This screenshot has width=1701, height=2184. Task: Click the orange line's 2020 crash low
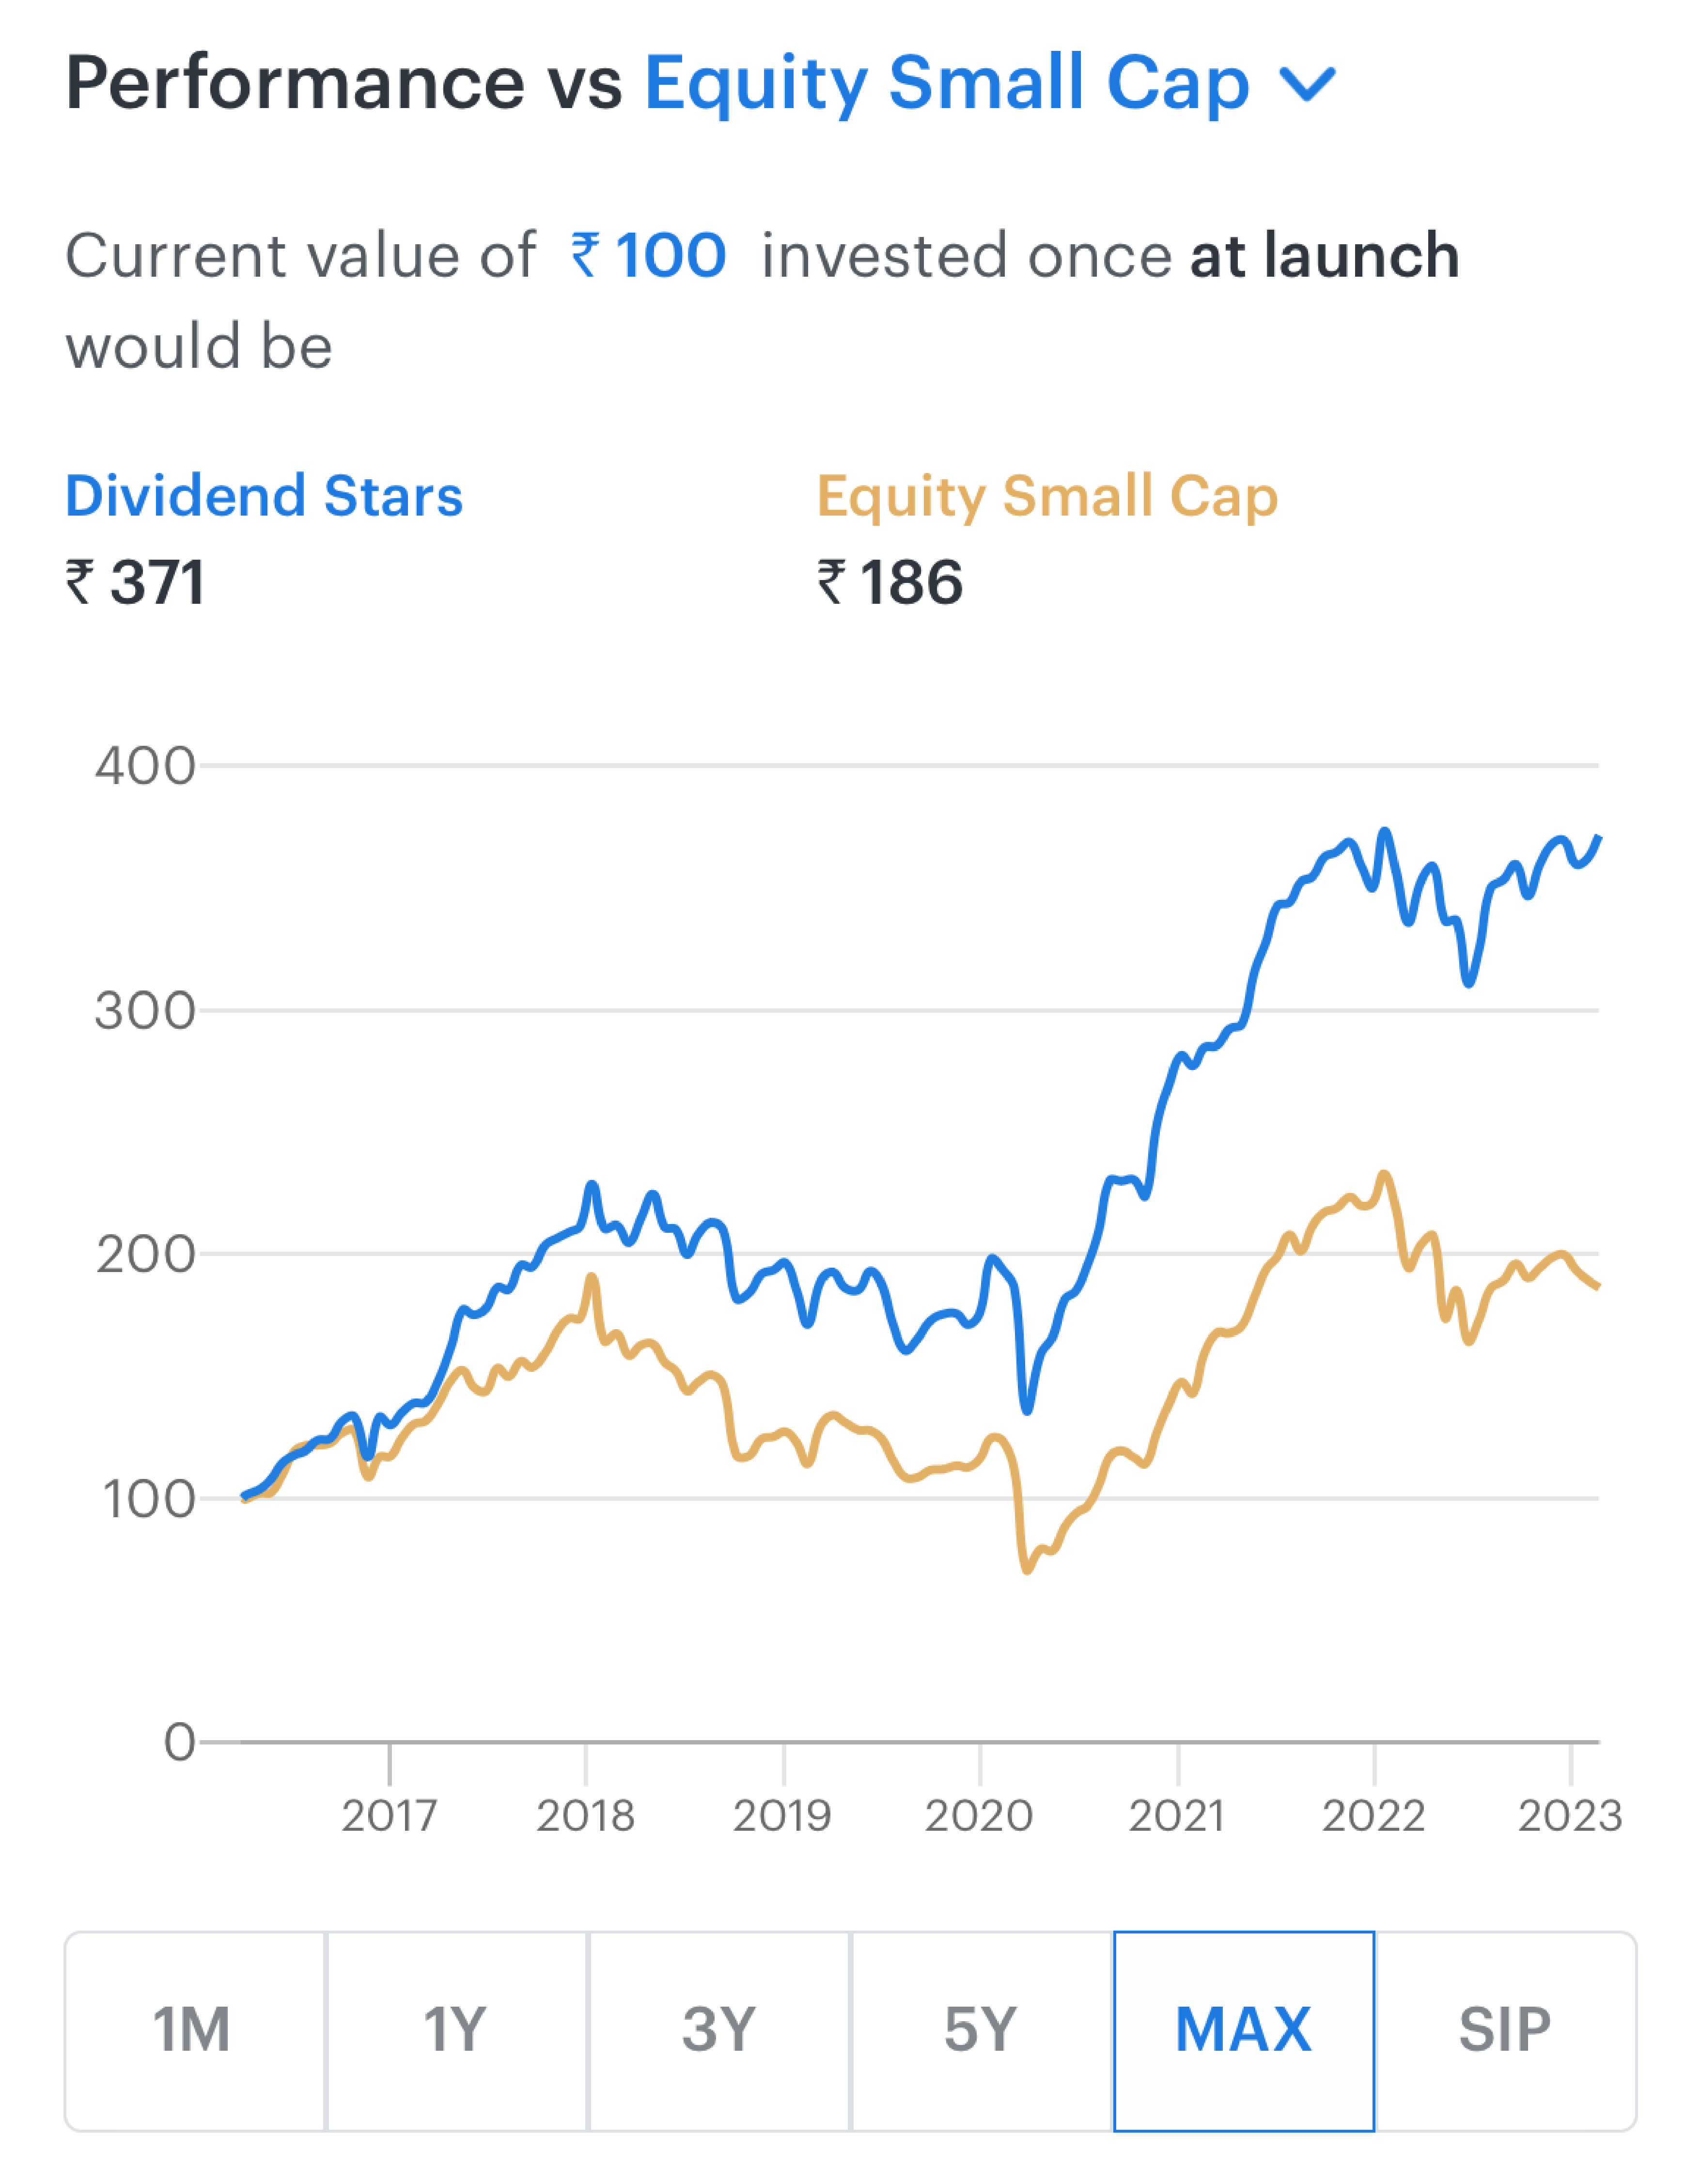click(x=1027, y=1569)
